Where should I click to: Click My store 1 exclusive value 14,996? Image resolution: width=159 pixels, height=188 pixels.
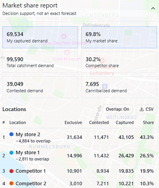click(75, 156)
